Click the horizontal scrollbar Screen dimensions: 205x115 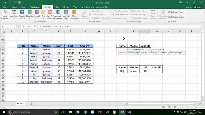[161, 103]
